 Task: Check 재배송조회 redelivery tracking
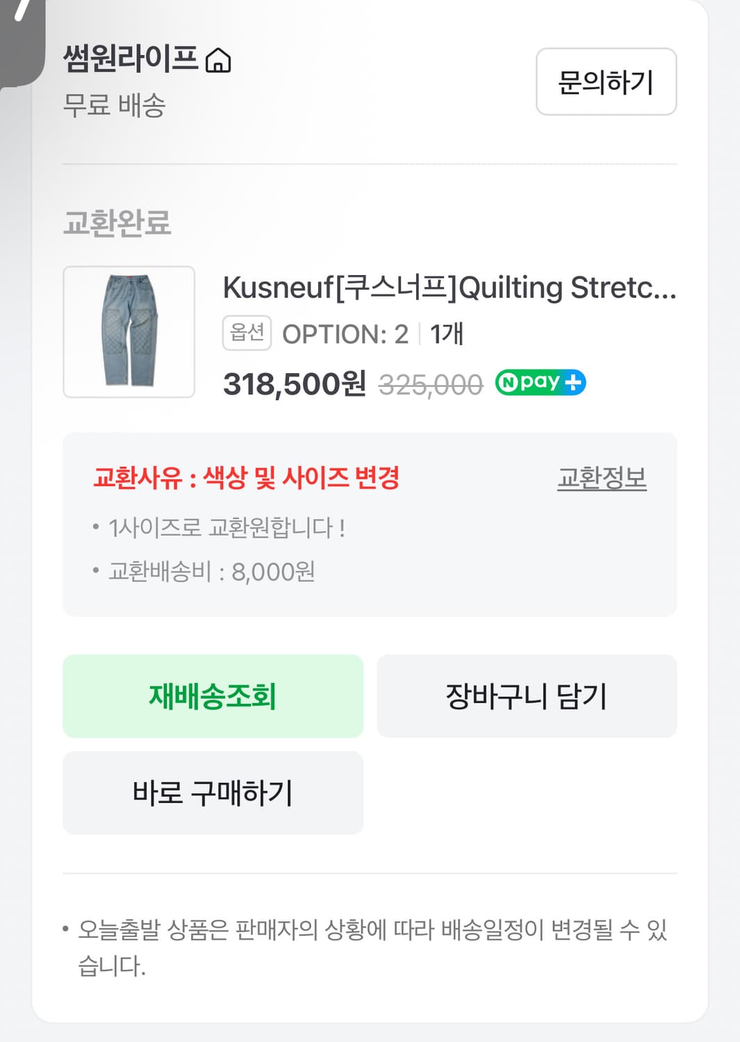pyautogui.click(x=213, y=696)
